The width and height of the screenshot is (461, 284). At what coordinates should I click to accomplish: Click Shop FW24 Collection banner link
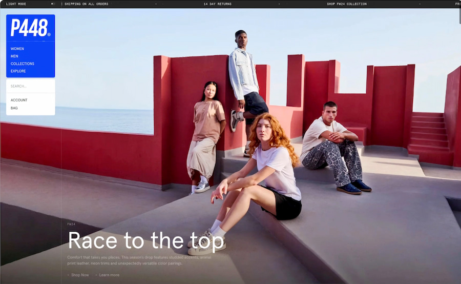(x=347, y=4)
